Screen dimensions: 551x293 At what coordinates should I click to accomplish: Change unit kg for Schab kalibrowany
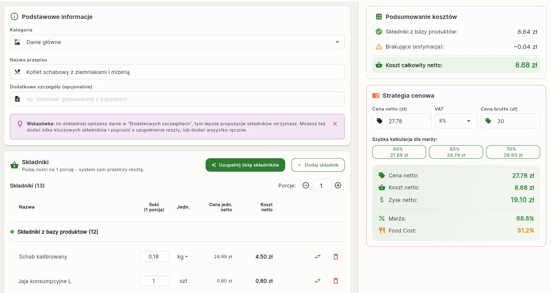182,257
